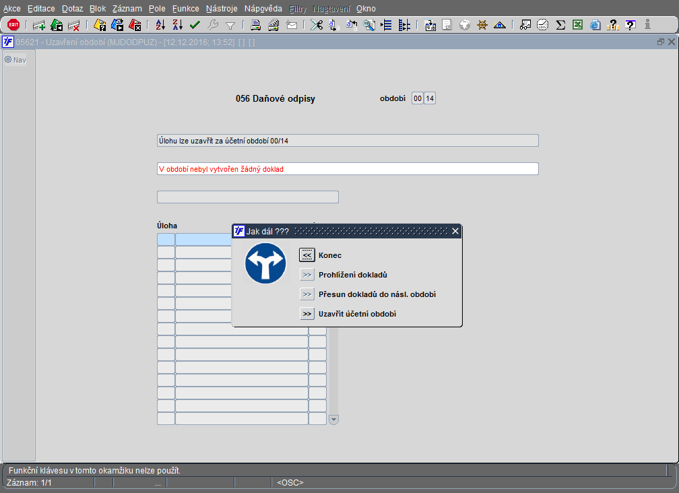Click the období field showing 00
The image size is (679, 493).
(x=418, y=98)
